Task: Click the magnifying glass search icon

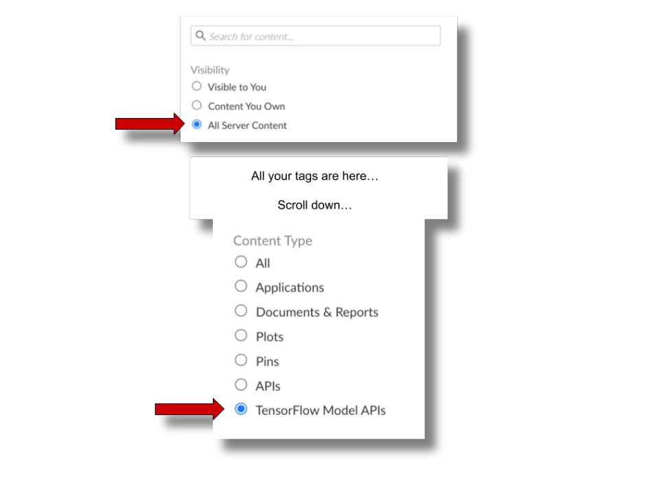Action: click(x=200, y=36)
